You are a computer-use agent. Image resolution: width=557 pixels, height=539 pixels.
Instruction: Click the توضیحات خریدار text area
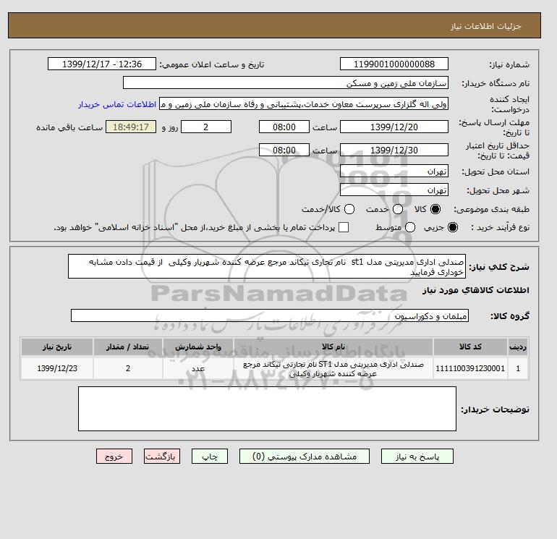[x=267, y=409]
